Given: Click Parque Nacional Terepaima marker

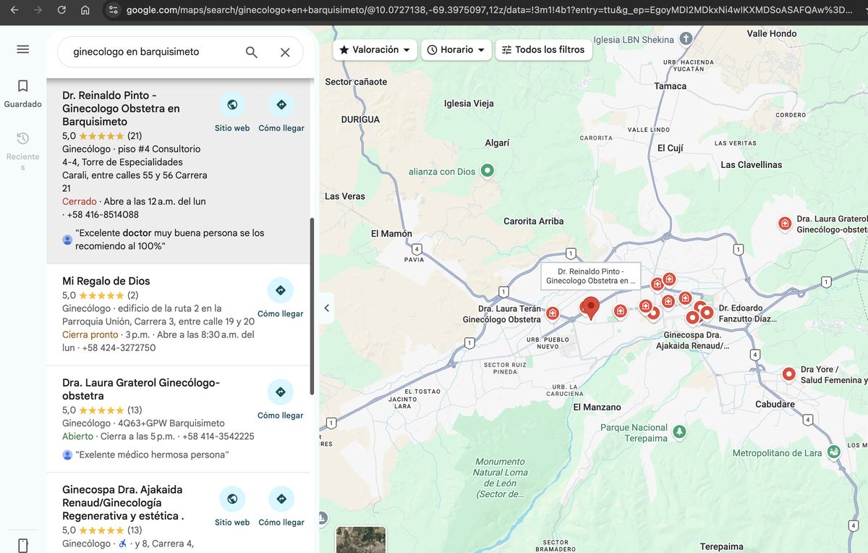Looking at the screenshot, I should point(679,432).
